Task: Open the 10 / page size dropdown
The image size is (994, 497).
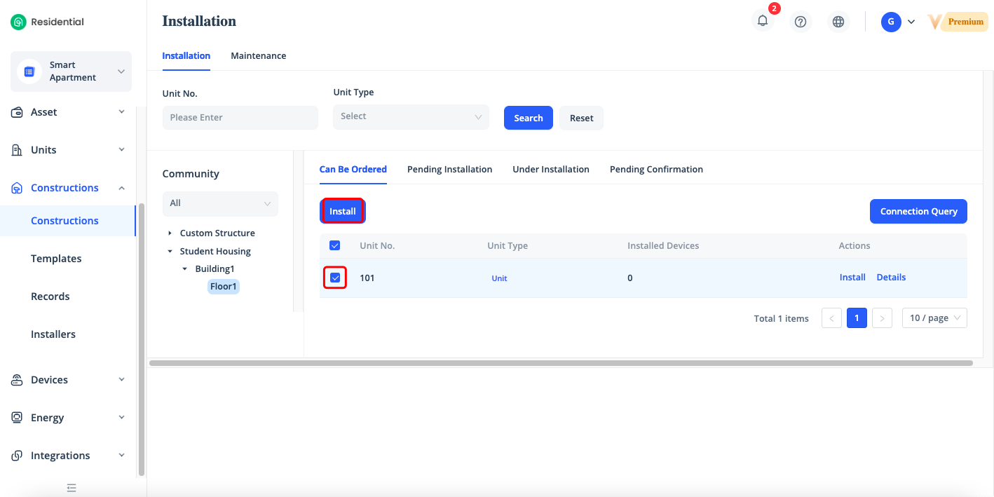Action: click(934, 318)
